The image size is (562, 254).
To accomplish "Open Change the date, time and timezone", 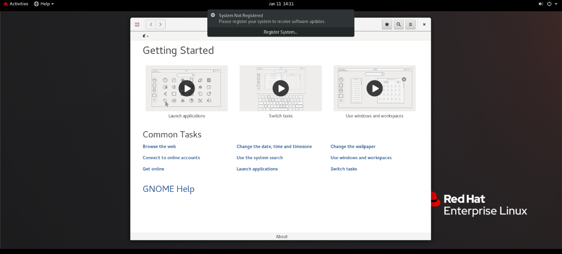I will (x=274, y=146).
